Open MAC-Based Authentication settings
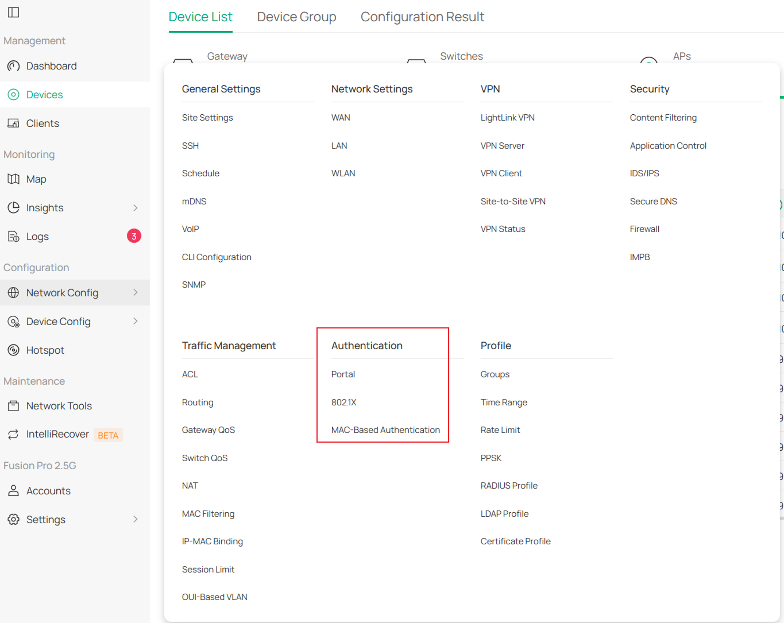Screen dimensions: 784x623 (x=385, y=430)
